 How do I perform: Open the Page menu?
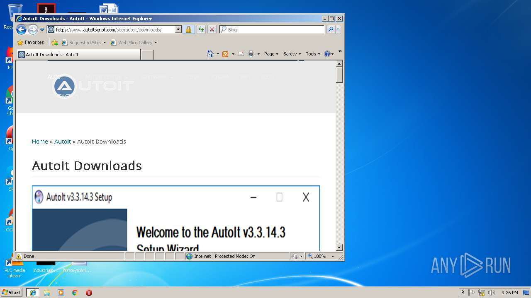click(271, 54)
